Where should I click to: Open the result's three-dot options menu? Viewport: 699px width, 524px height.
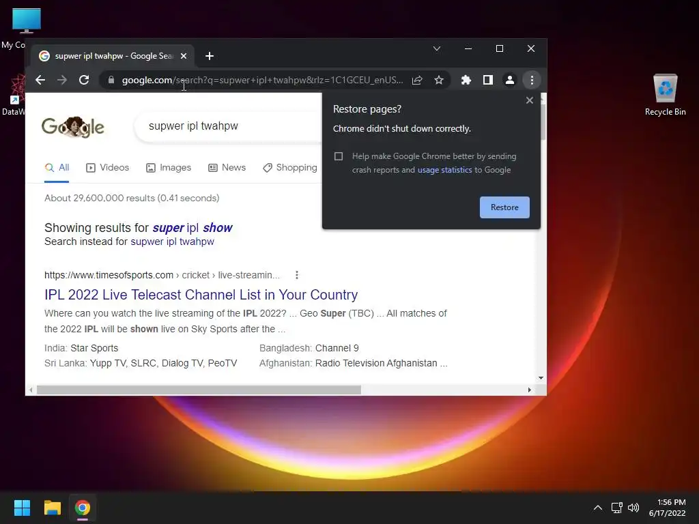(297, 276)
